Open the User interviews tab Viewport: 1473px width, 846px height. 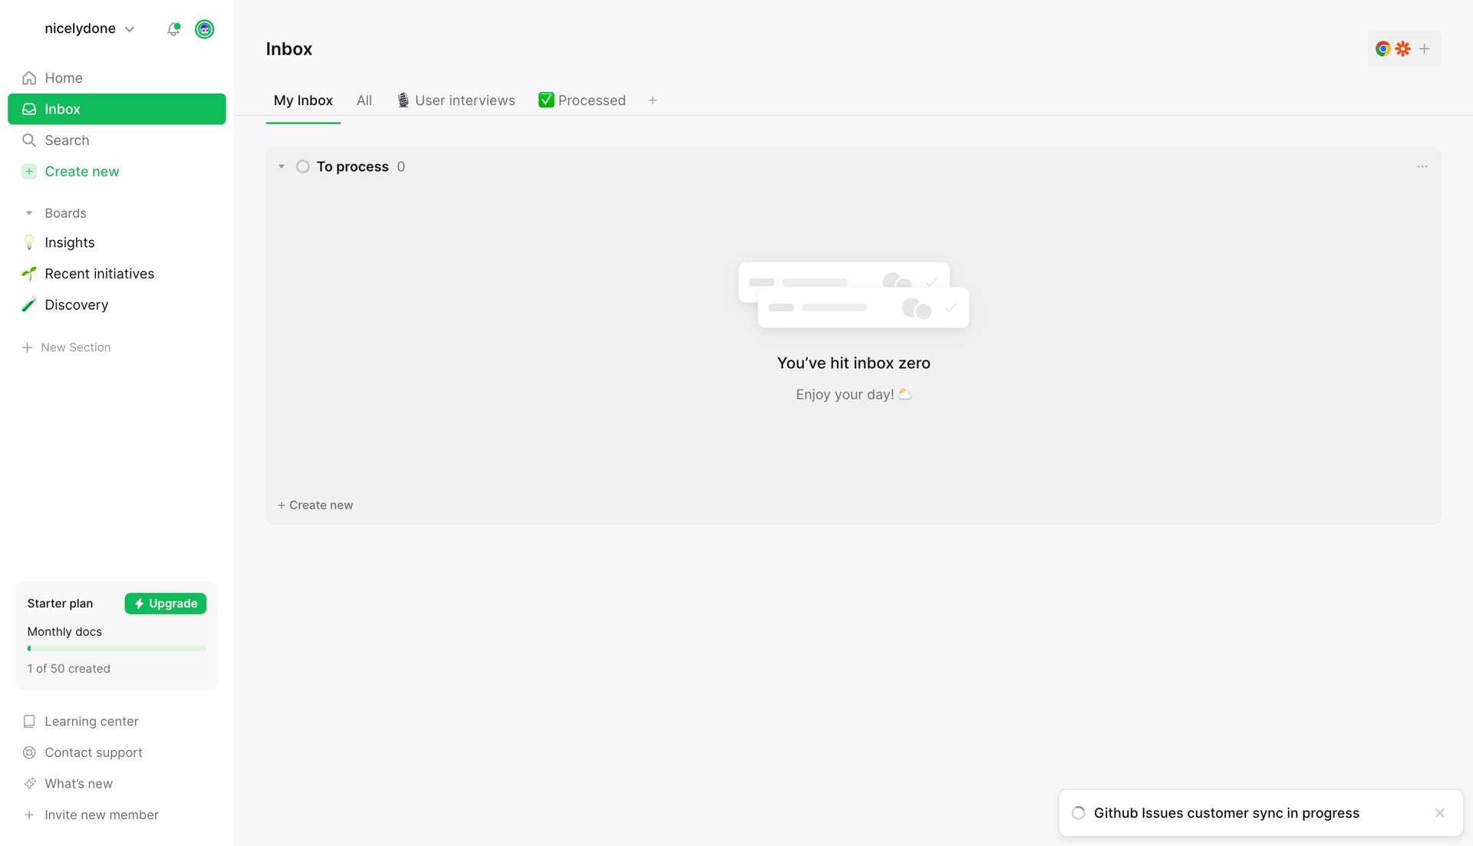[x=456, y=100]
